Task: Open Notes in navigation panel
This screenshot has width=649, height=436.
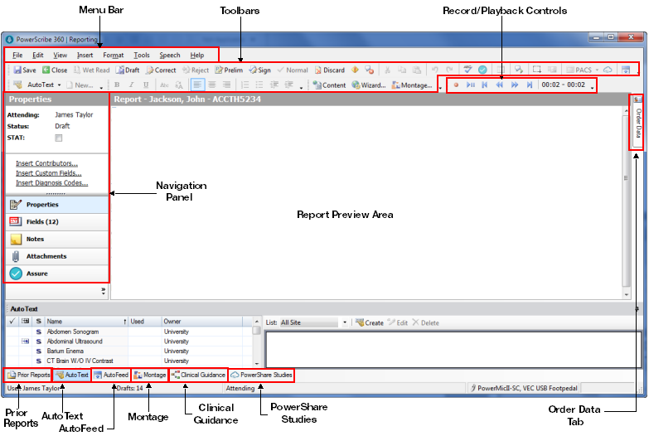Action: [x=57, y=239]
